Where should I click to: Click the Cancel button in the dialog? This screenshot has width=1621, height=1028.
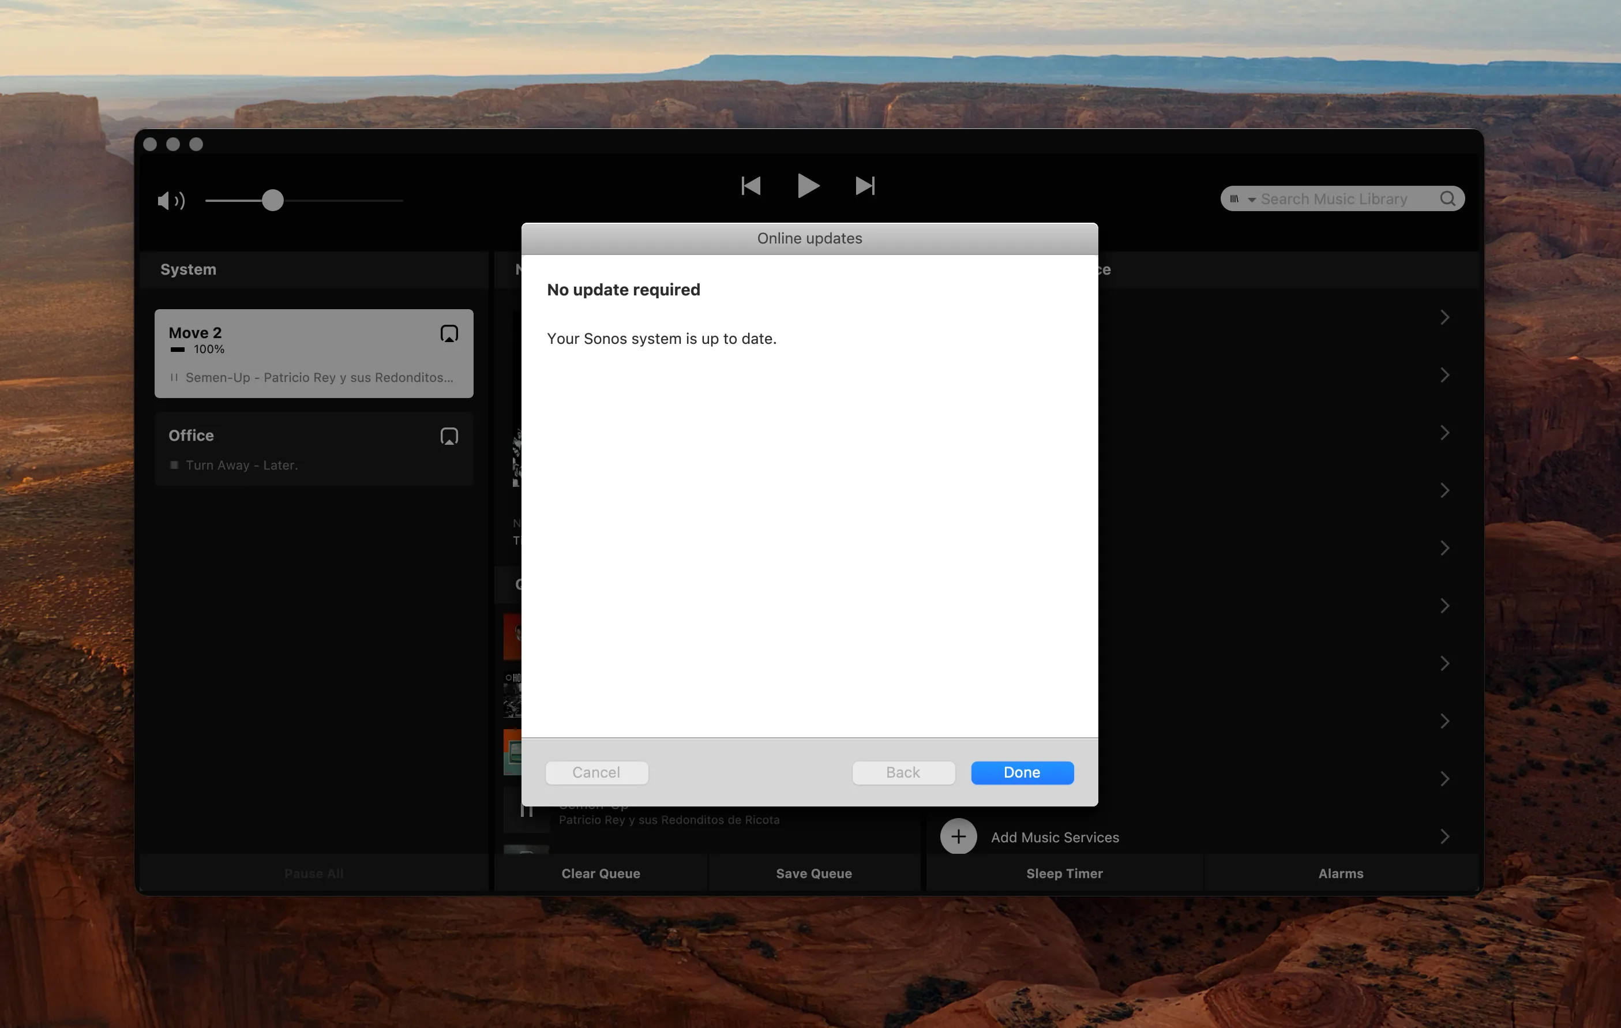pyautogui.click(x=596, y=772)
